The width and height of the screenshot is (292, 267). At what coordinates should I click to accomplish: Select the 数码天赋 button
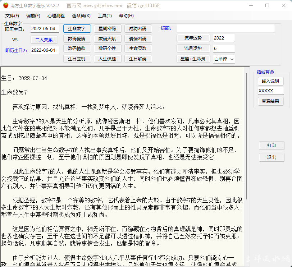[x=107, y=39]
